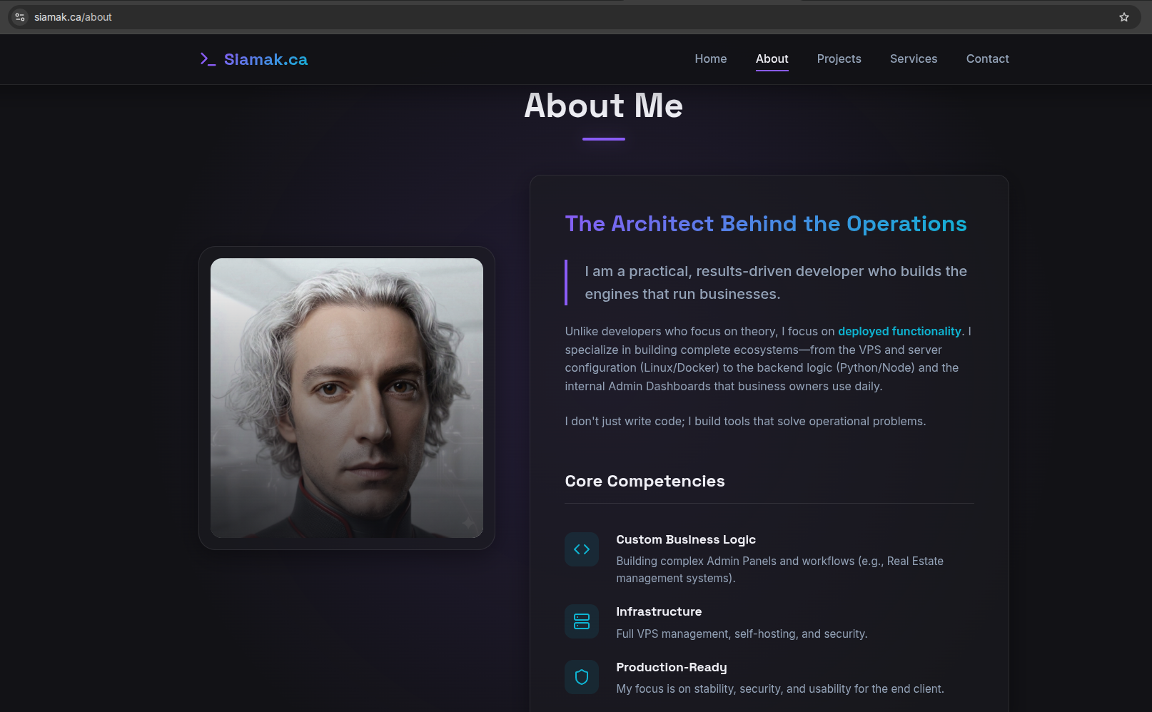
Task: Click the 'Core Competencies' heading
Action: tap(645, 482)
